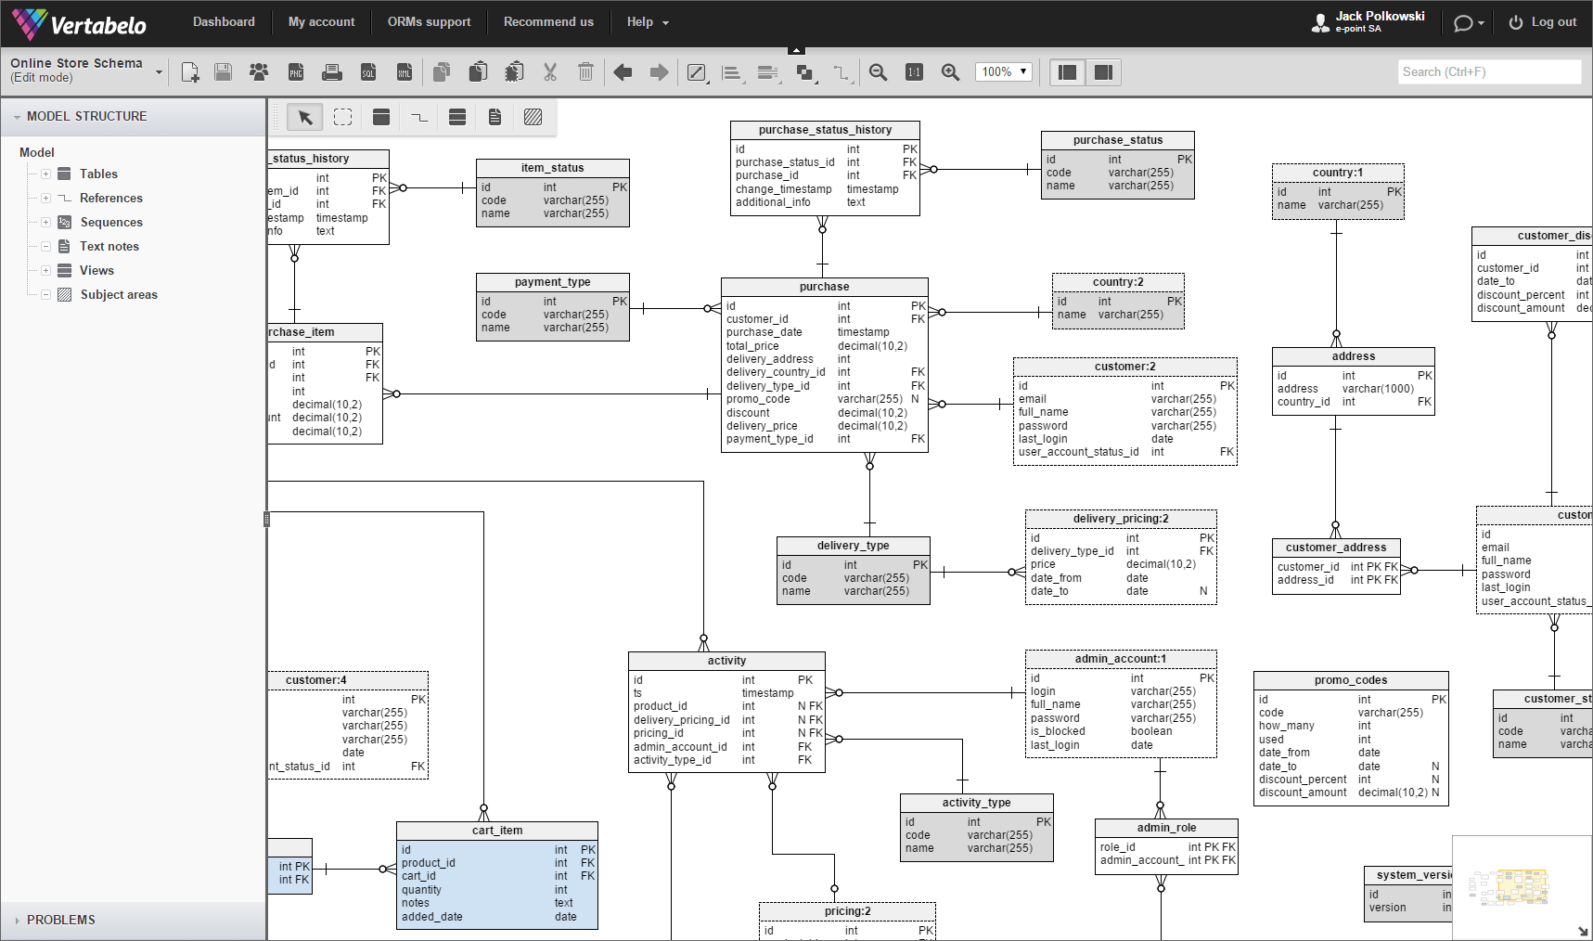Open the arrange order layers dropdown

click(806, 72)
